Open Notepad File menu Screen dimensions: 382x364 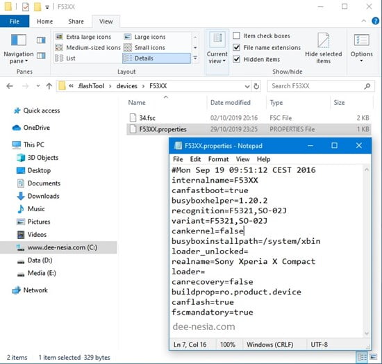178,159
